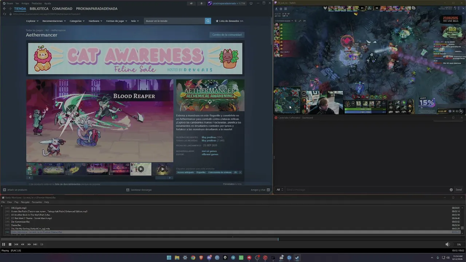Image resolution: width=466 pixels, height=262 pixels.
Task: Open the Twitch stream settings gear
Action: [x=281, y=9]
